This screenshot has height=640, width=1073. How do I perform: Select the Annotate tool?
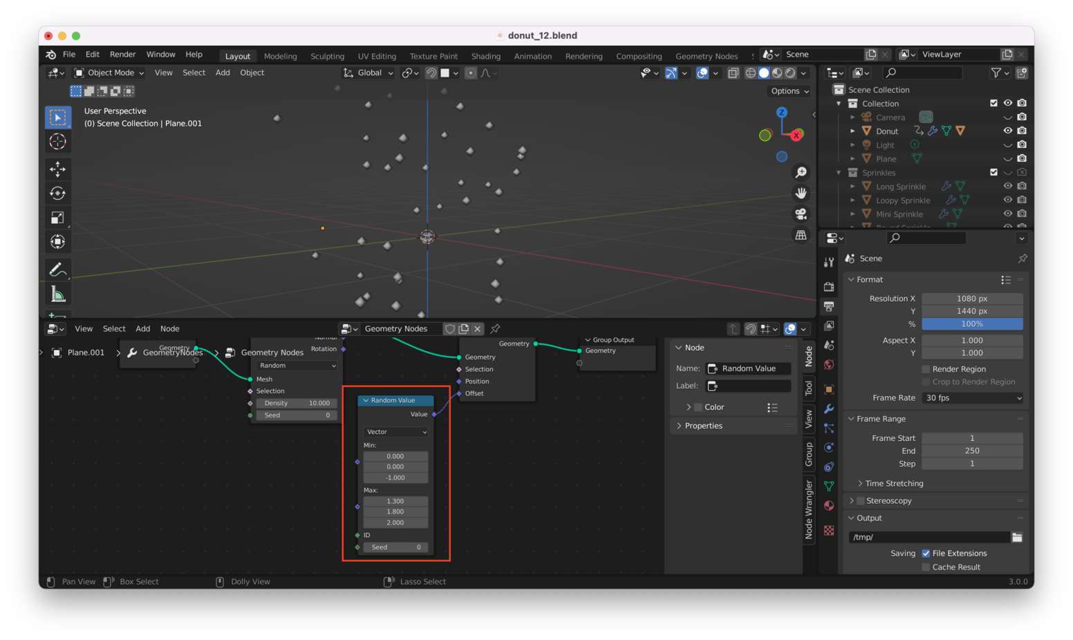click(58, 269)
